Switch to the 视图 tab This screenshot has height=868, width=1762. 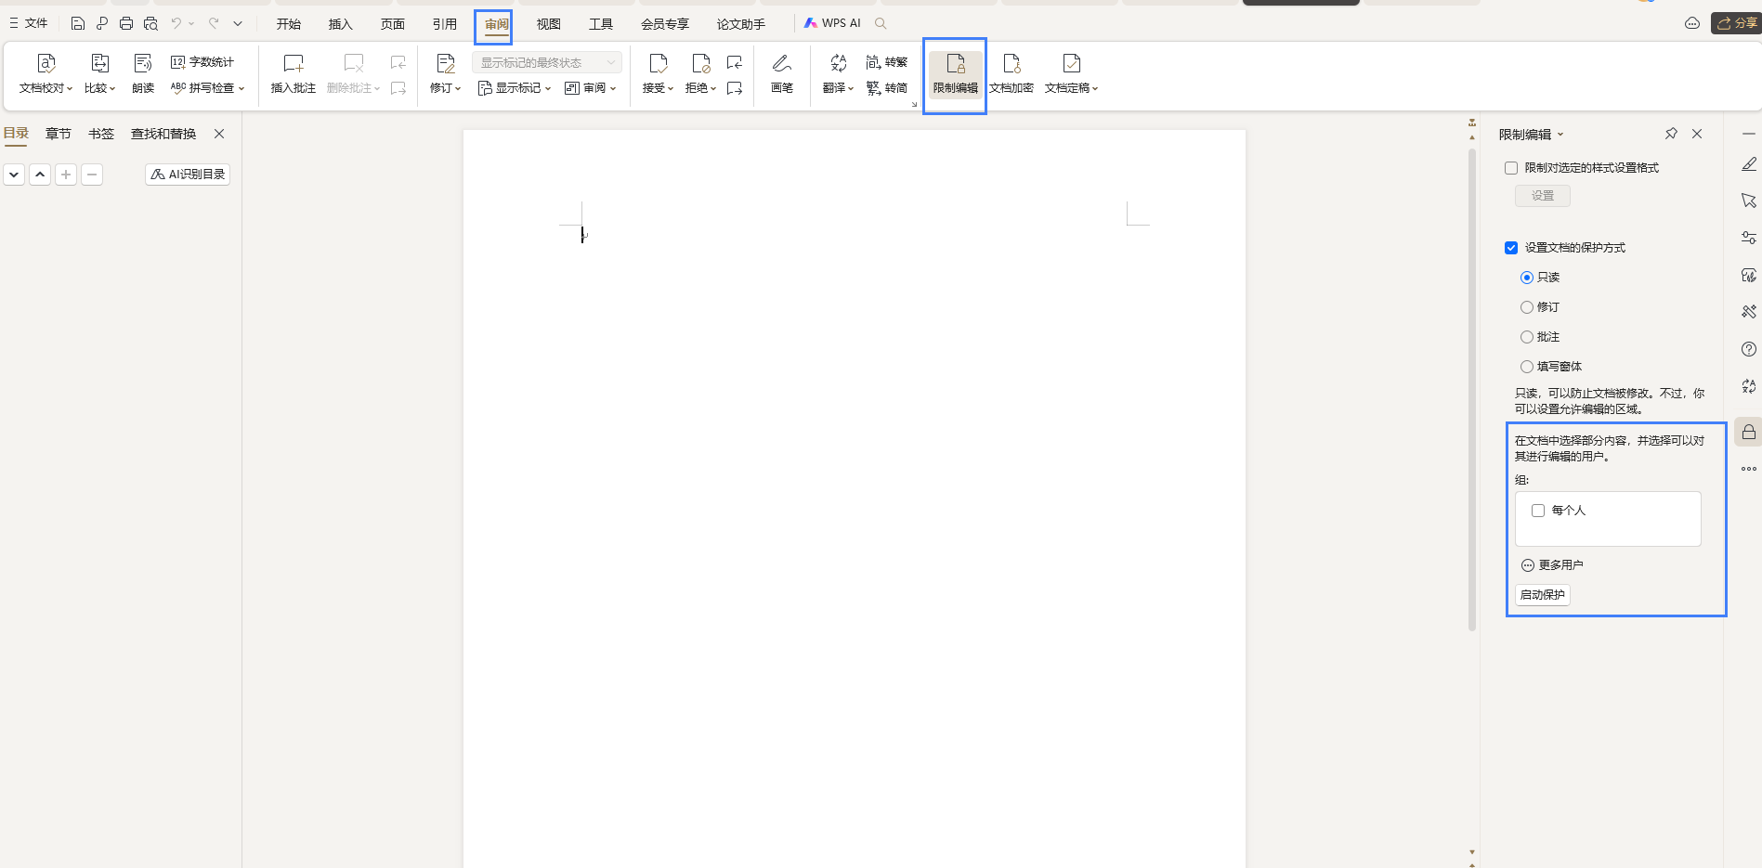click(549, 24)
